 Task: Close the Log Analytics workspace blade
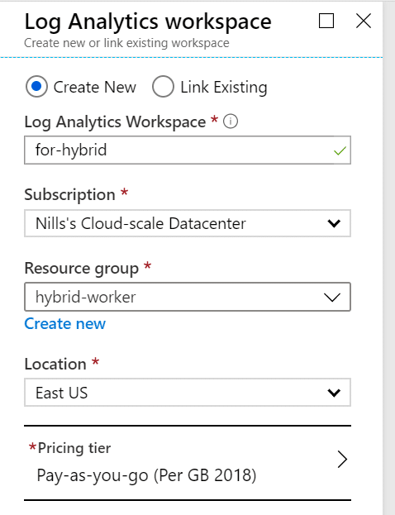point(364,21)
